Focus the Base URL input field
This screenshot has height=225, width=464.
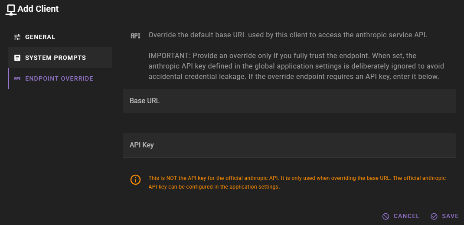289,101
